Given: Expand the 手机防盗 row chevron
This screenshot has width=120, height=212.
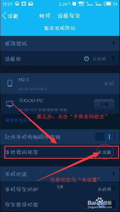Looking at the screenshot, I should [x=114, y=174].
